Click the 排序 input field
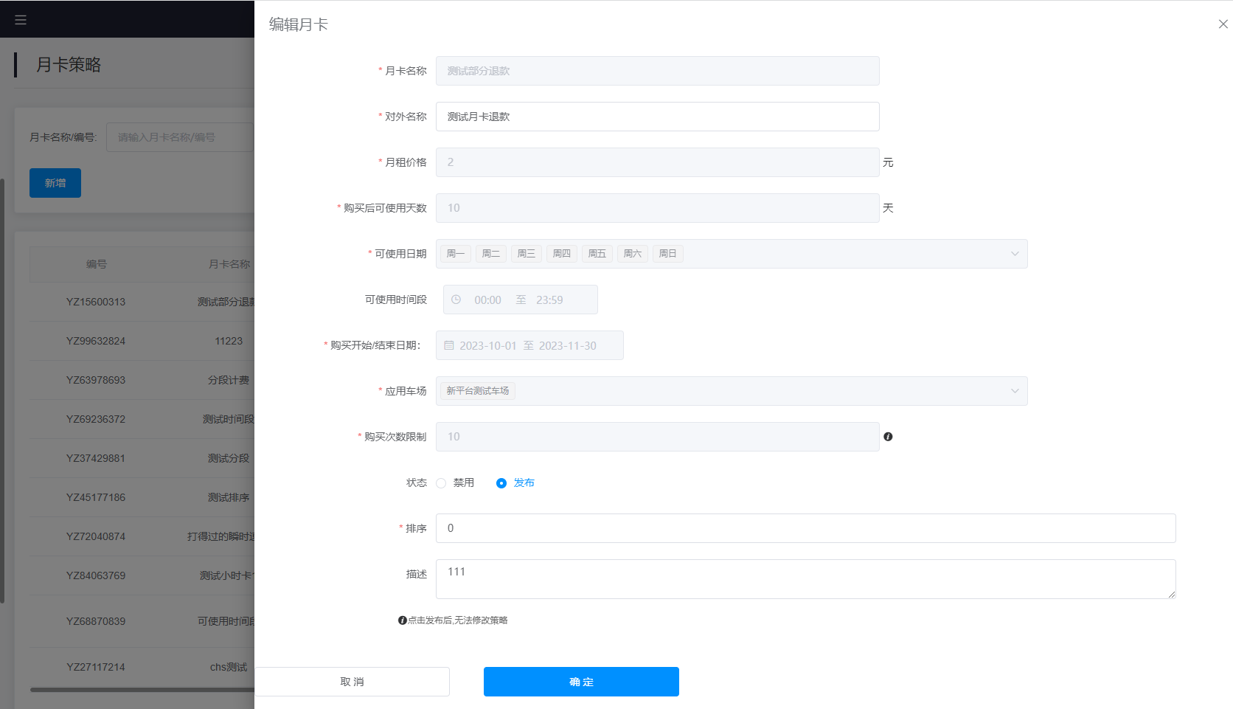Screen dimensions: 1233x709 [805, 528]
